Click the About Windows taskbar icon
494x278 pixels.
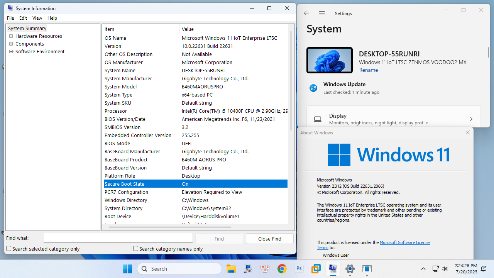tap(367, 269)
